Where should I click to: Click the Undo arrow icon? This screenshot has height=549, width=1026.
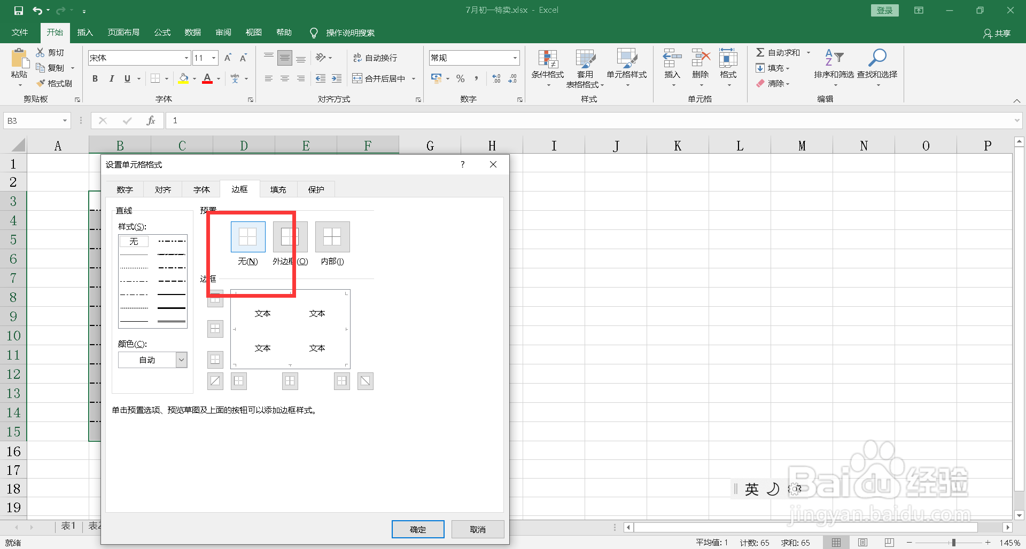click(x=37, y=10)
